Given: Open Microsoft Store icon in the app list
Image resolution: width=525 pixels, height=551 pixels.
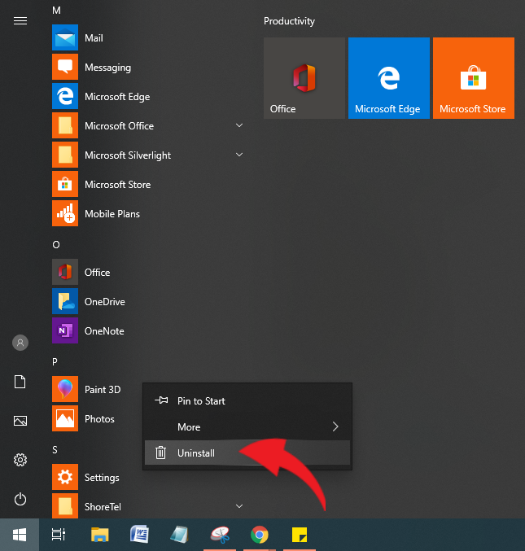Looking at the screenshot, I should point(65,184).
